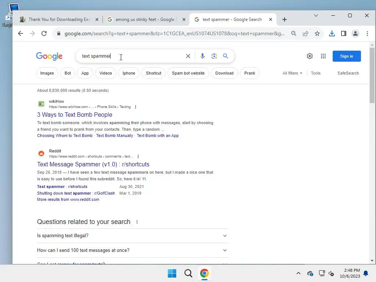
Task: Select the Iphone filter chip
Action: [x=129, y=73]
